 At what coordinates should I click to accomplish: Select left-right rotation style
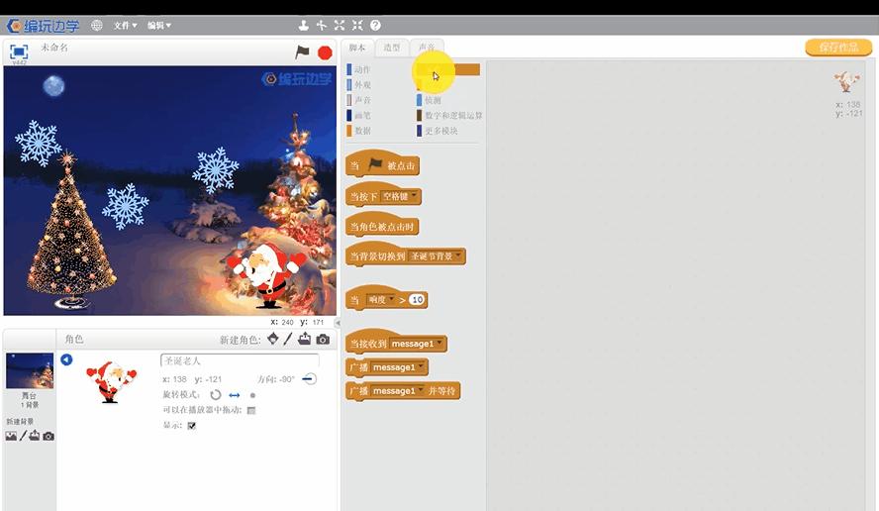click(235, 394)
